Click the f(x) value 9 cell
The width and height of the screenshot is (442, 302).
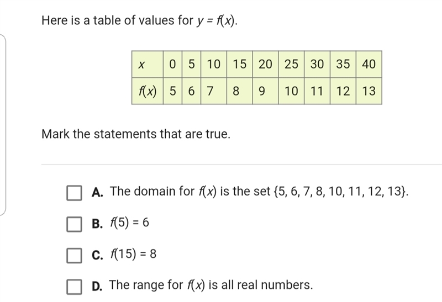coord(265,91)
